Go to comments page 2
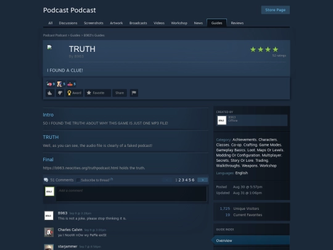The height and width of the screenshot is (250, 333). coord(179,180)
